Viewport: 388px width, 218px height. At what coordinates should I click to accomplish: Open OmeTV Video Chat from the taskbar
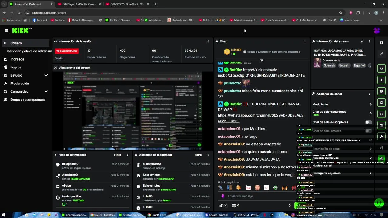click(159, 215)
